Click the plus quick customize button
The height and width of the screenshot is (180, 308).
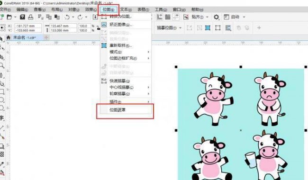tap(259, 28)
